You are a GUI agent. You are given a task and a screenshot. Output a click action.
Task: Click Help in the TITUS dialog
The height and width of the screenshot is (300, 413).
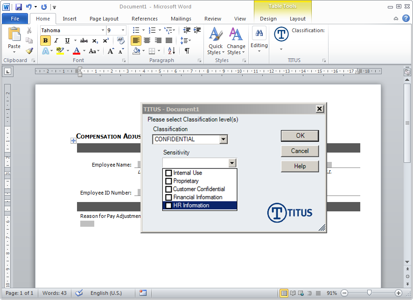tap(300, 166)
